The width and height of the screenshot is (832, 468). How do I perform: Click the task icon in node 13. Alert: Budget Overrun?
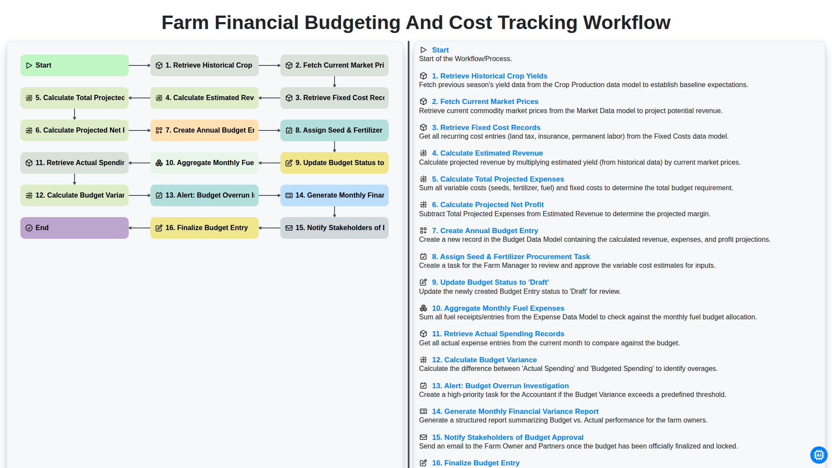159,195
